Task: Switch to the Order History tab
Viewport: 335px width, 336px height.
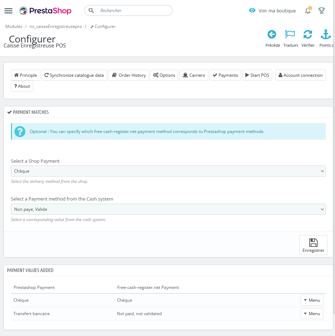Action: [x=128, y=75]
